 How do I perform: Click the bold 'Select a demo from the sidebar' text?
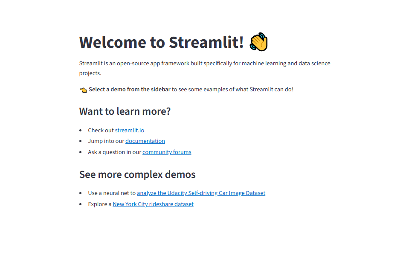[129, 90]
